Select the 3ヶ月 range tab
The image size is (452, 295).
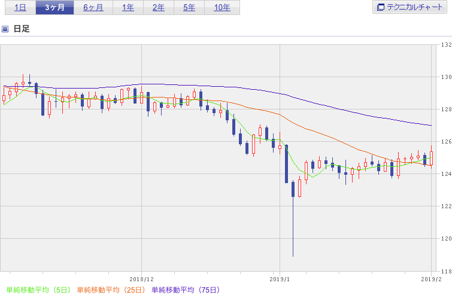54,8
